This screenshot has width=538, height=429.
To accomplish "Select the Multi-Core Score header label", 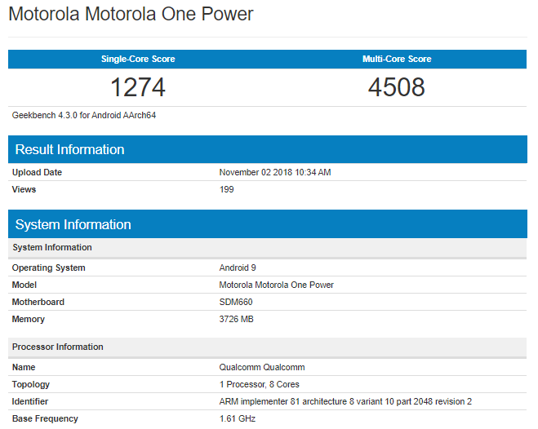I will tap(397, 59).
